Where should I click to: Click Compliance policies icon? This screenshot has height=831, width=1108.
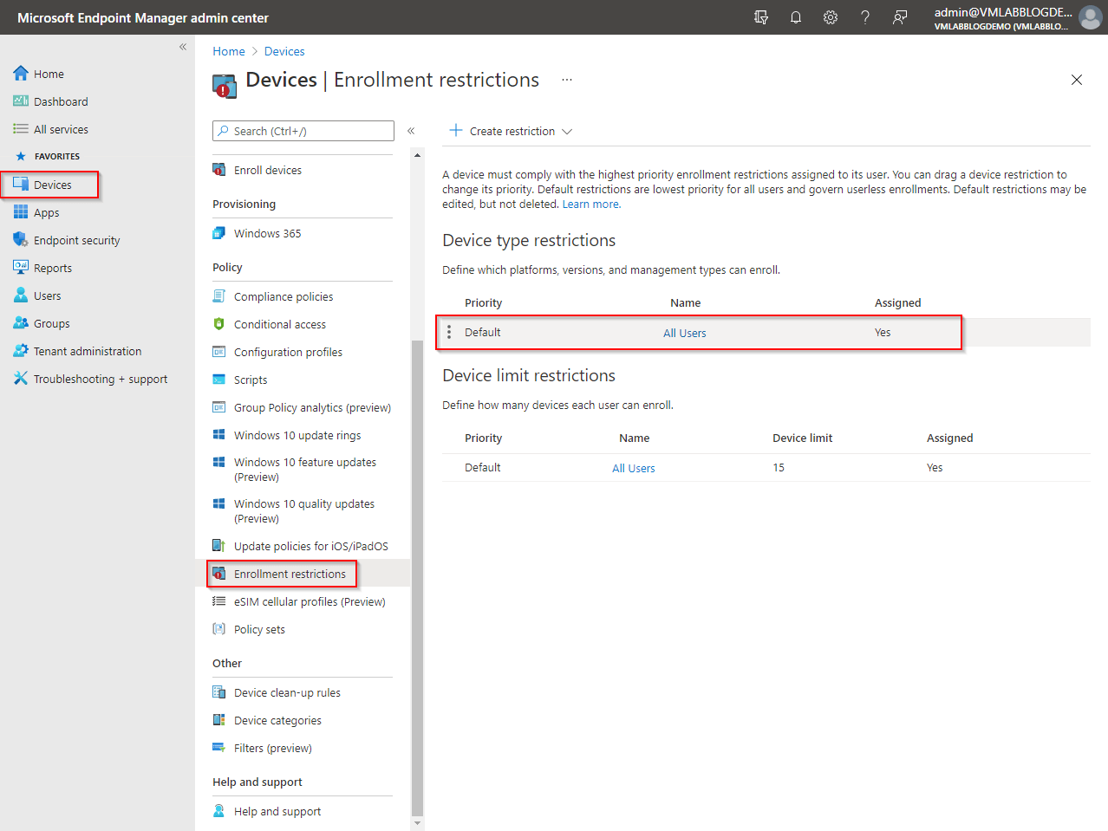pyautogui.click(x=219, y=296)
